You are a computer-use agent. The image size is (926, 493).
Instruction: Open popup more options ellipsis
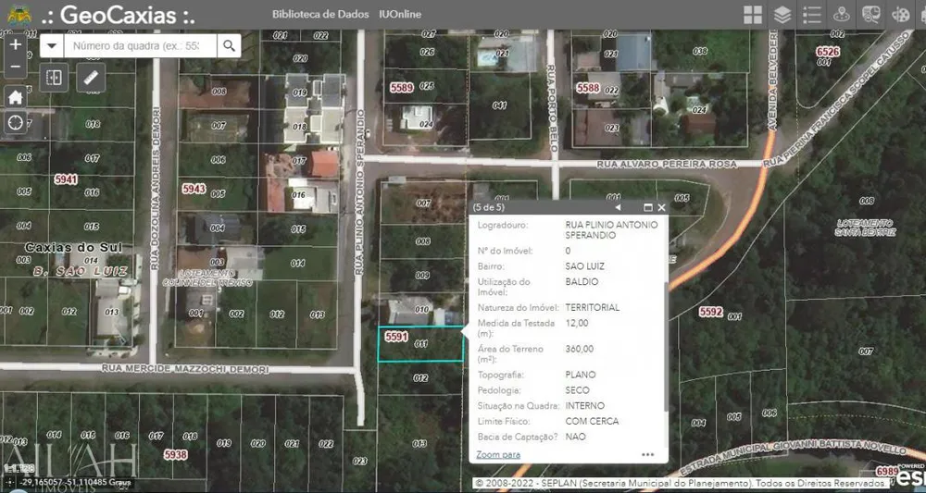[x=648, y=455]
